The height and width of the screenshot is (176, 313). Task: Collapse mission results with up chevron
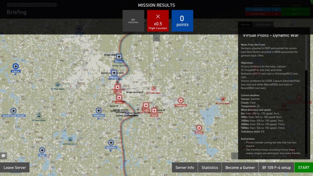(x=156, y=38)
